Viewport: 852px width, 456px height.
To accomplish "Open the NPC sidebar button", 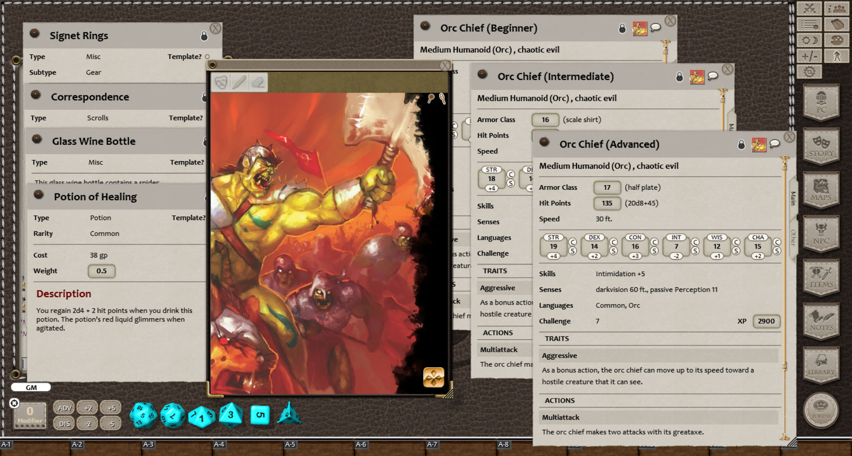I will point(821,234).
